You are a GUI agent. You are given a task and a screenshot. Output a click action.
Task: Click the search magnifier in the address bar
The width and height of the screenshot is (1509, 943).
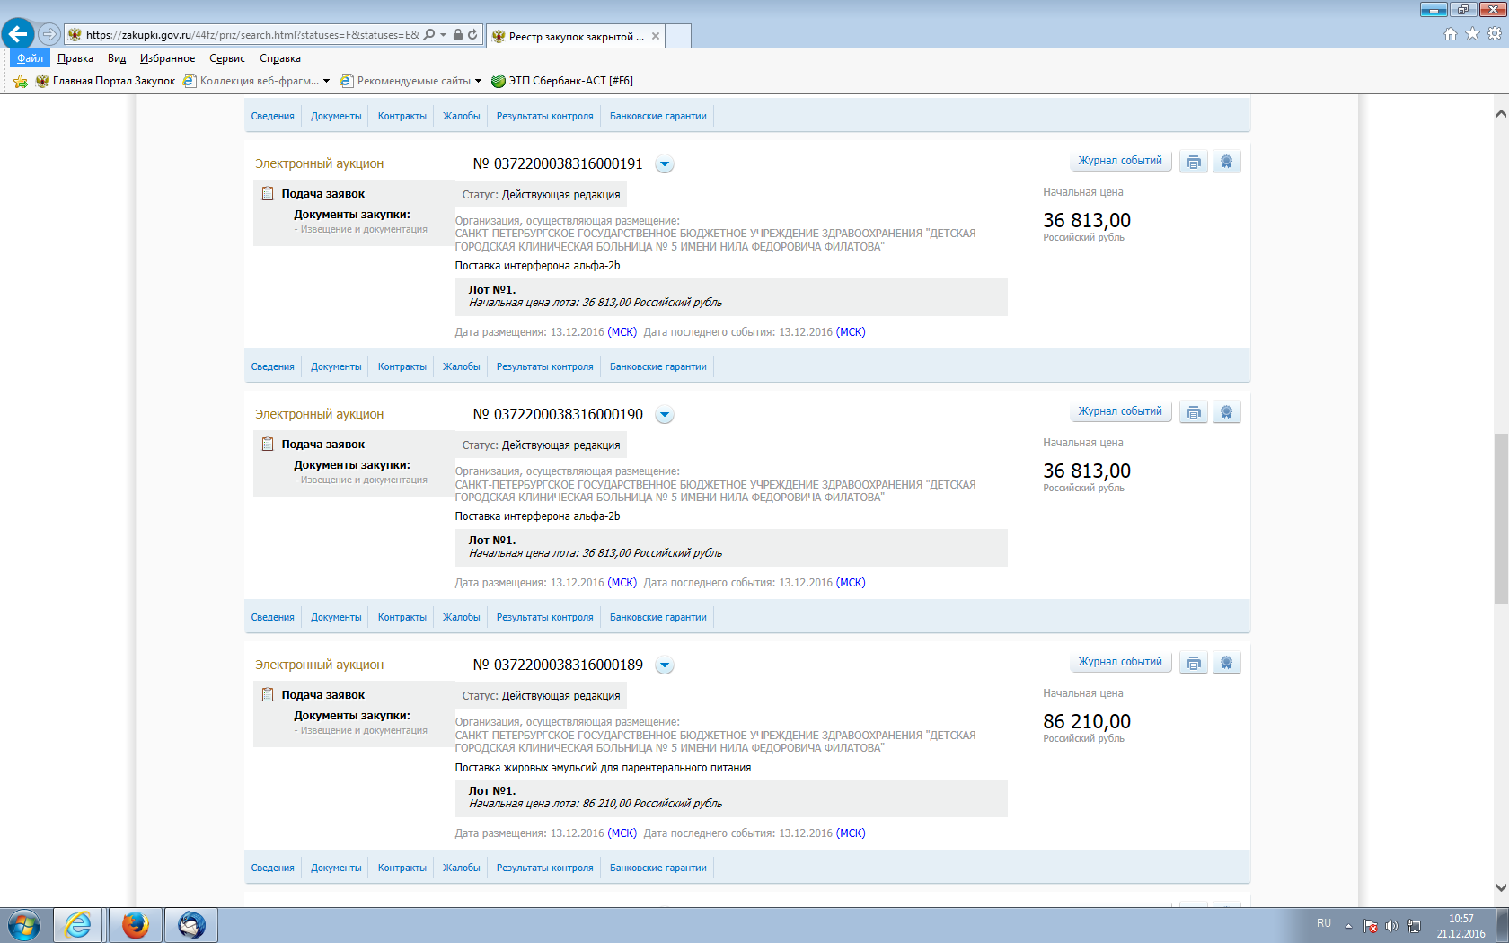point(429,35)
